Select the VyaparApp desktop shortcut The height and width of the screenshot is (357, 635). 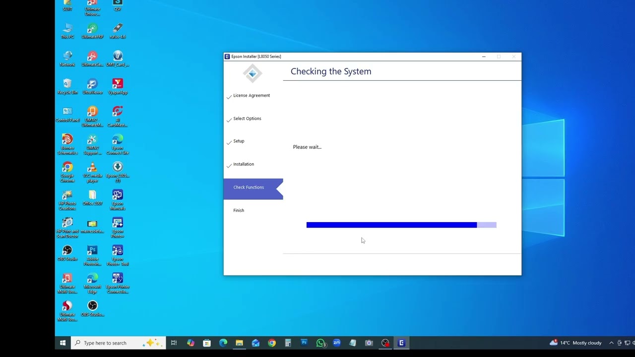118,86
